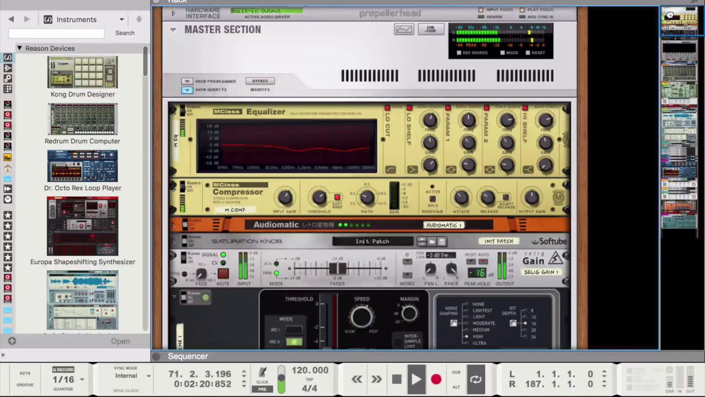Viewport: 705px width, 397px height.
Task: Click the Selig Gain MUTE button
Action: pyautogui.click(x=223, y=274)
